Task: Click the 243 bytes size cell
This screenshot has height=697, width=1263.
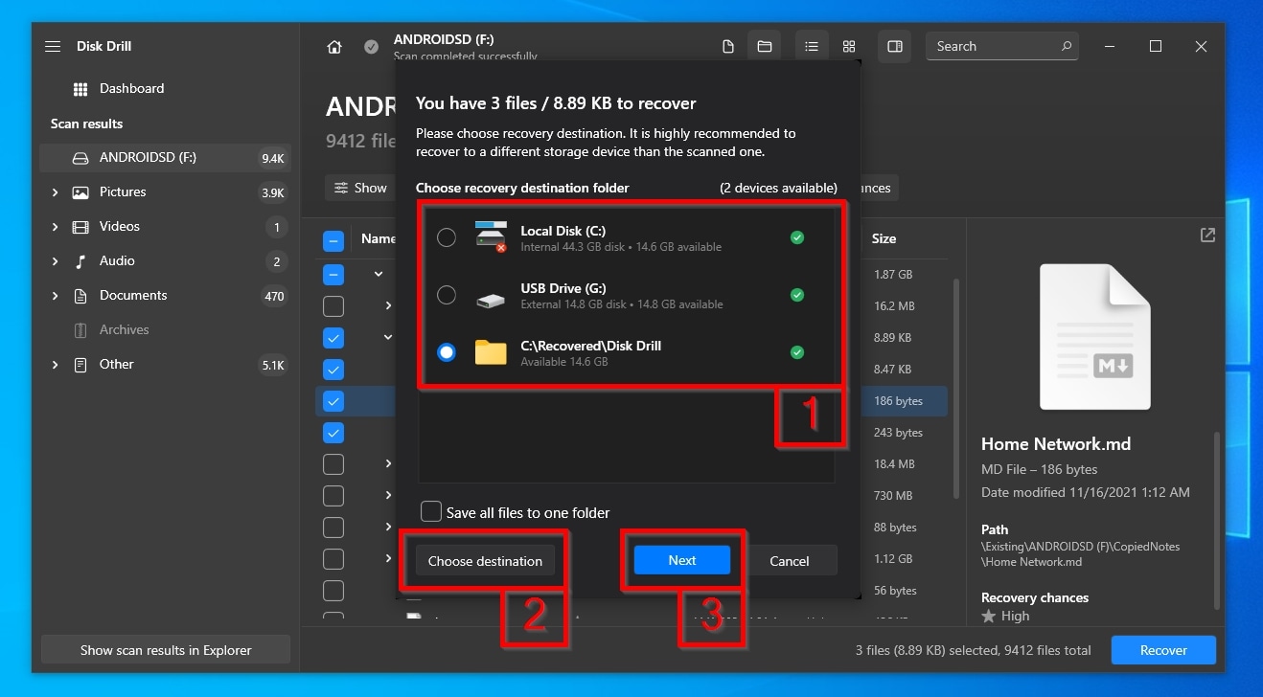Action: 898,433
